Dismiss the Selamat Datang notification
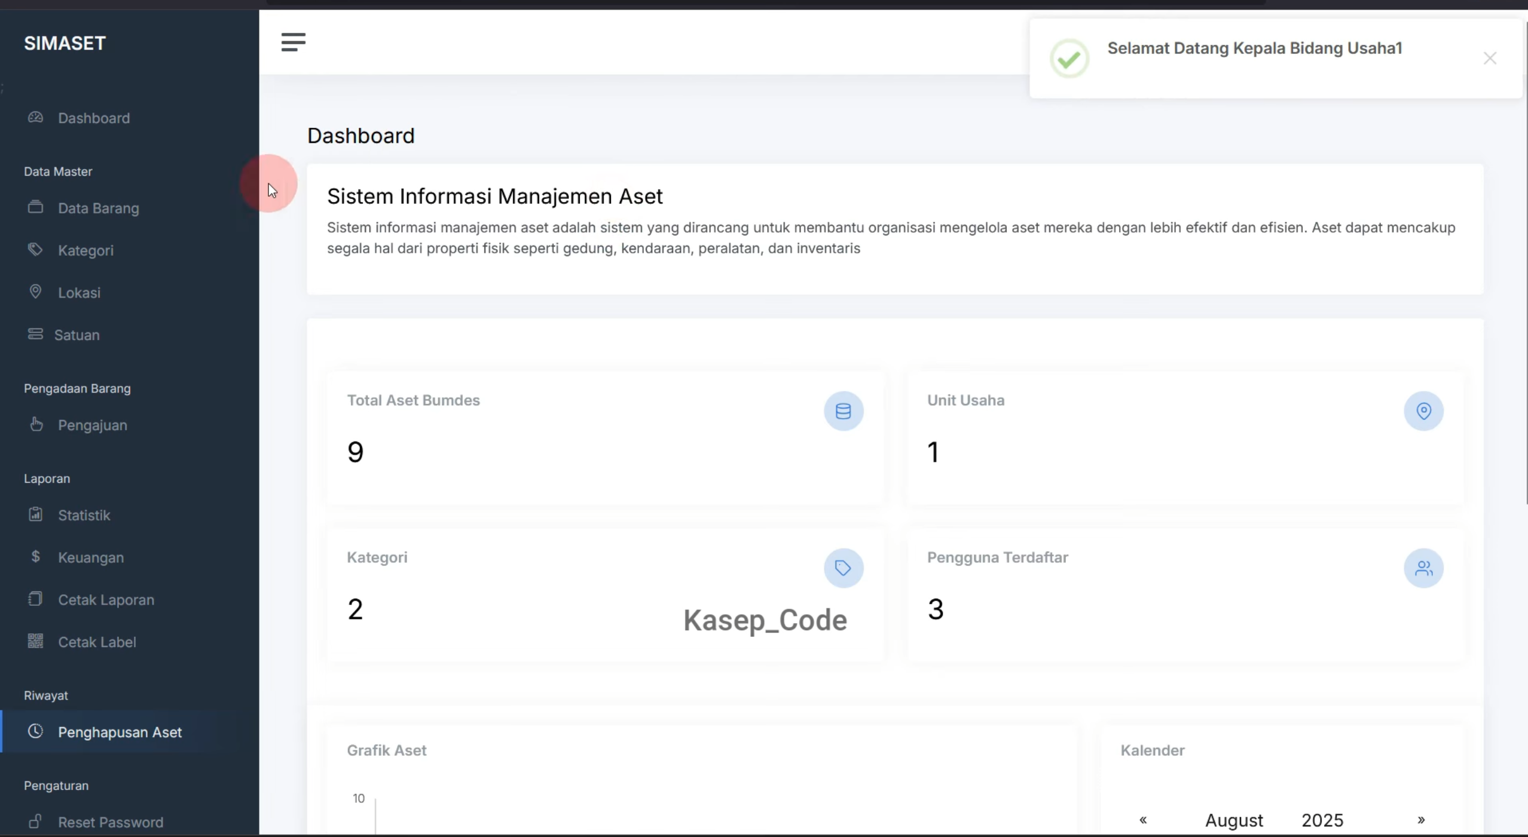Image resolution: width=1528 pixels, height=837 pixels. click(x=1490, y=58)
